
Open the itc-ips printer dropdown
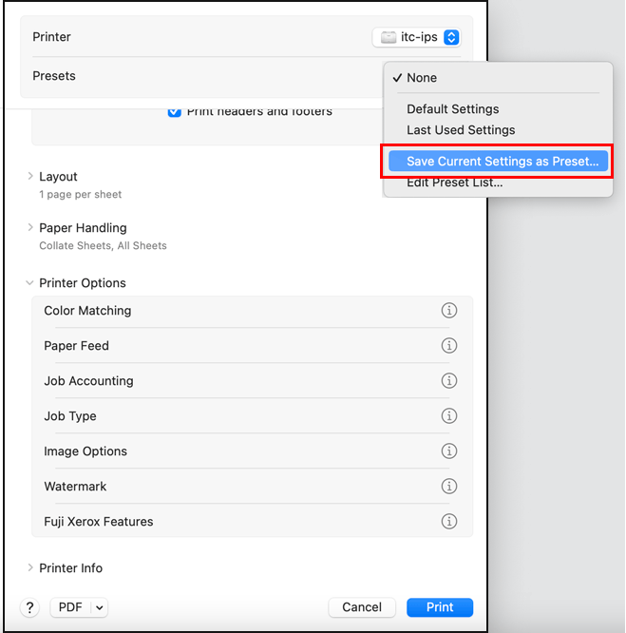coord(418,37)
